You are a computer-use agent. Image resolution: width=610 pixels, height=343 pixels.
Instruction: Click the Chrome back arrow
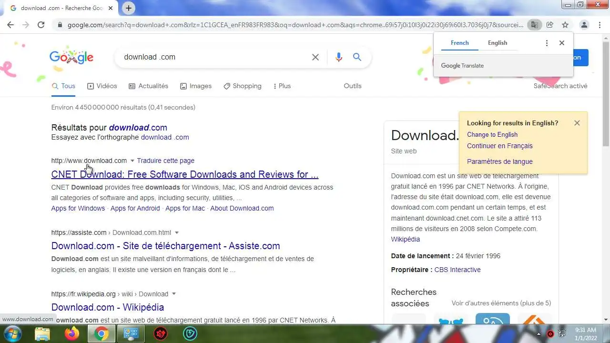click(x=10, y=25)
